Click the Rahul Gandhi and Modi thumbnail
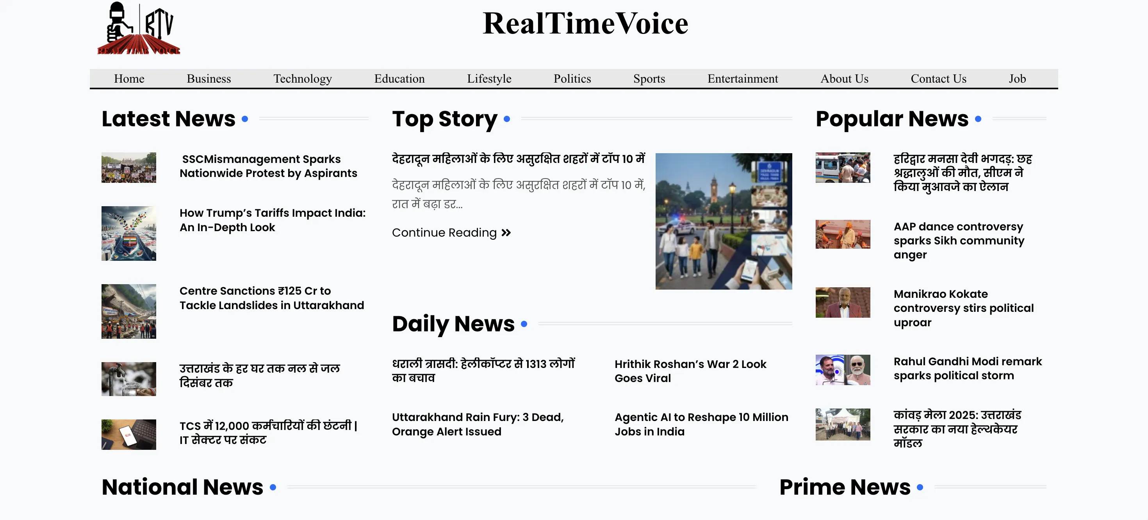Viewport: 1148px width, 520px height. coord(843,370)
